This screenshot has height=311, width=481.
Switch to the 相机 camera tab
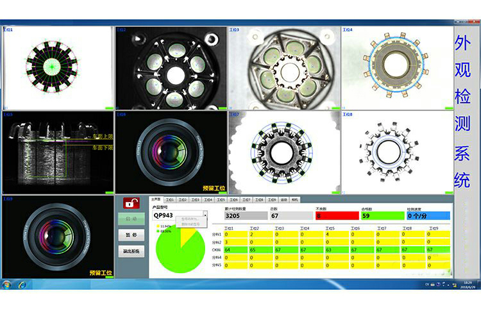coord(294,200)
